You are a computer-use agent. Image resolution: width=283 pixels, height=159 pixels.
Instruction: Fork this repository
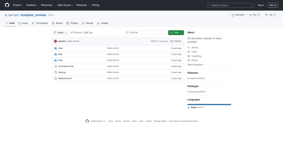(255, 15)
